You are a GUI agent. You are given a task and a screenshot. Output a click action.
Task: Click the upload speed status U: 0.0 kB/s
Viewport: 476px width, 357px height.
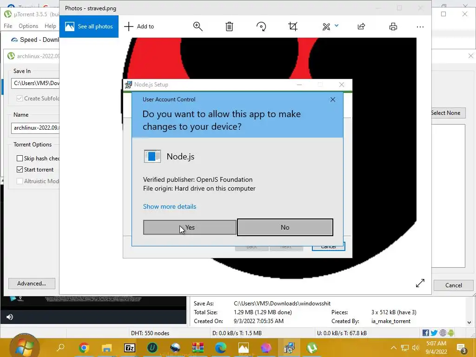342,333
